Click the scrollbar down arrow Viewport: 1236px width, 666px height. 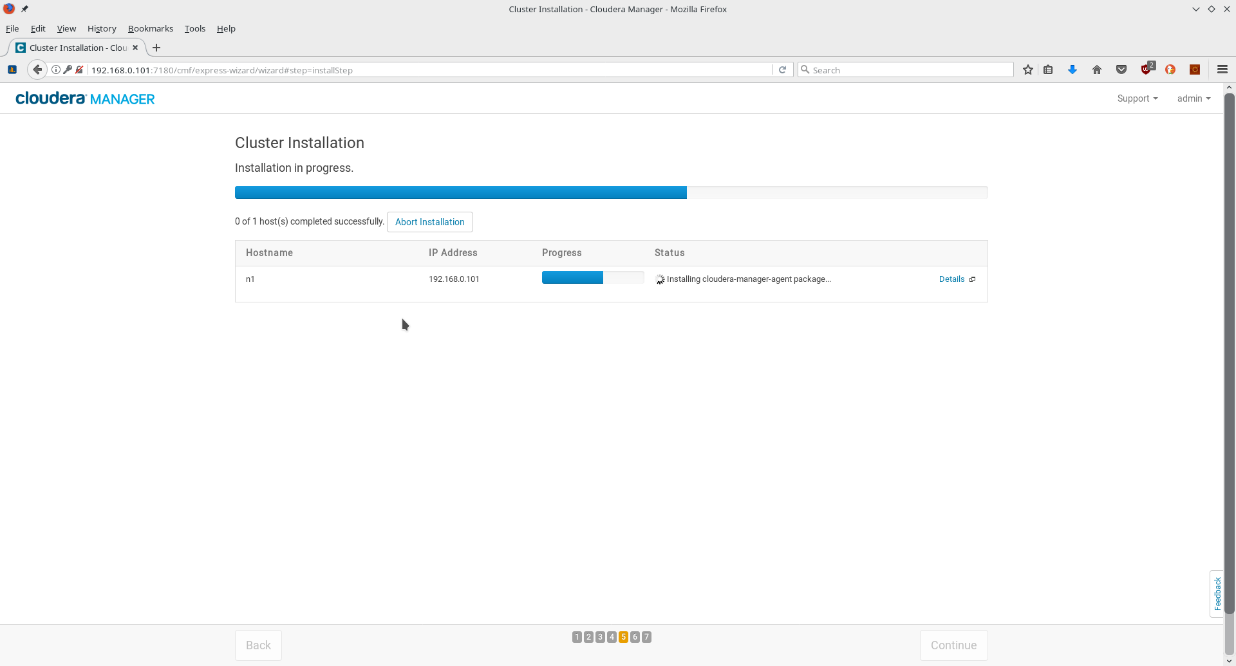click(x=1230, y=661)
